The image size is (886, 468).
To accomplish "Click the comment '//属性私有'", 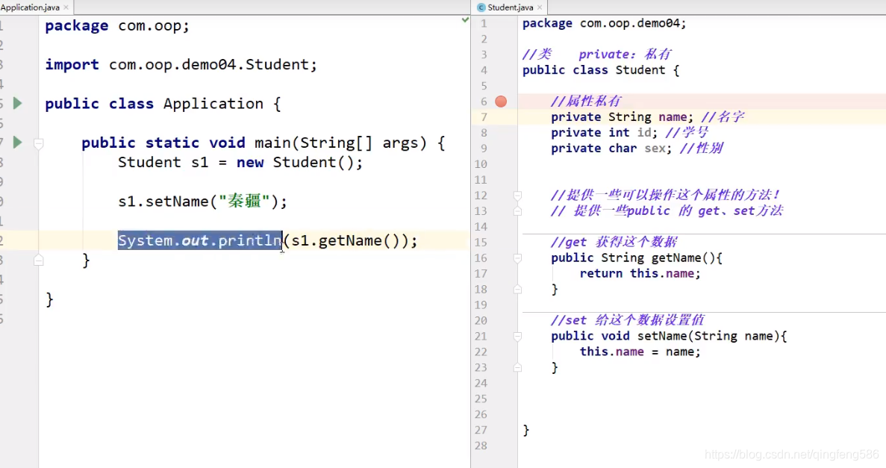I will (585, 102).
